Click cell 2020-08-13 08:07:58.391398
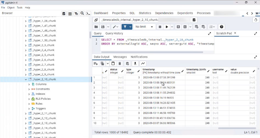260x138 pixels. (x=163, y=77)
